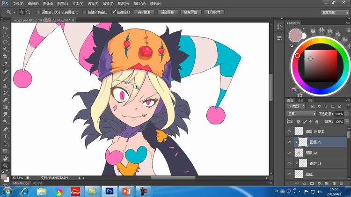Select the Brush tool
This screenshot has height=197, width=351.
[x=5, y=79]
